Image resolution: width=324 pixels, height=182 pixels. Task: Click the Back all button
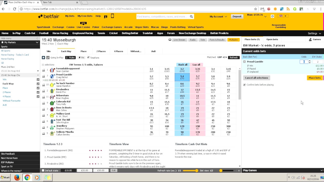coord(182,65)
